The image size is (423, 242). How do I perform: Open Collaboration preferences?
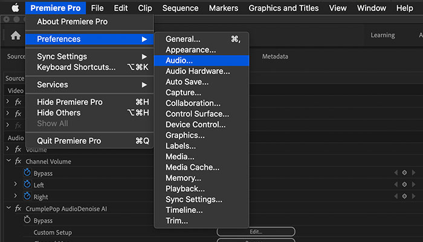[x=201, y=103]
